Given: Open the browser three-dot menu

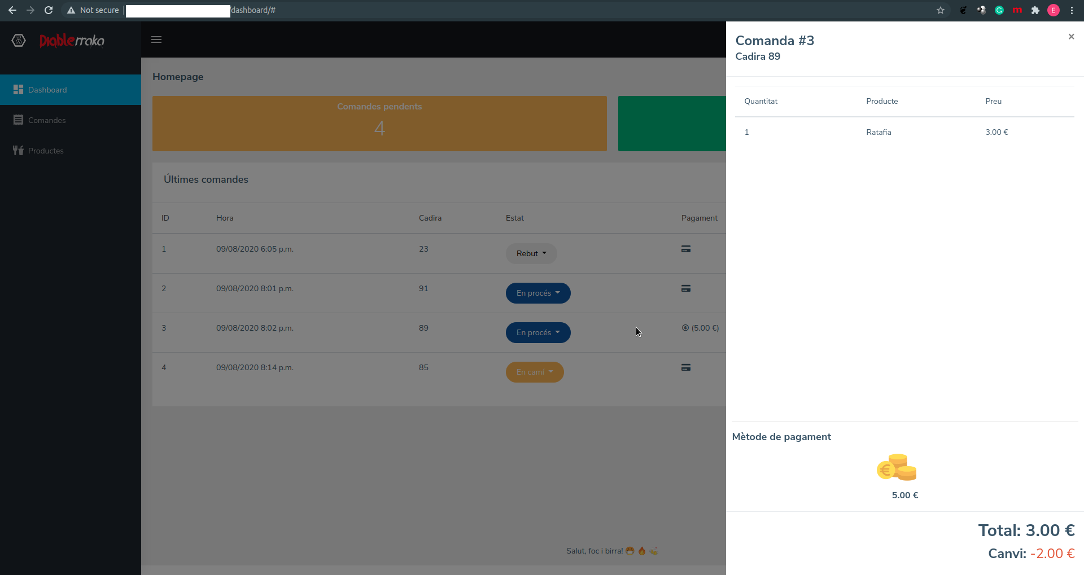Looking at the screenshot, I should [x=1072, y=10].
